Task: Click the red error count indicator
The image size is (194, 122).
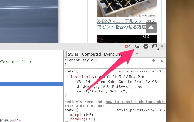Action: [128, 46]
